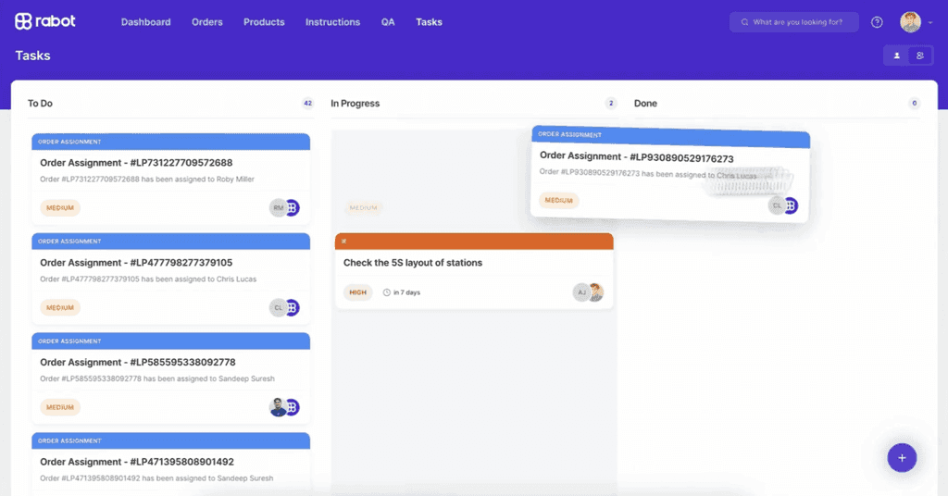Switch to team tasks group view
Viewport: 948px width, 496px height.
[x=920, y=56]
